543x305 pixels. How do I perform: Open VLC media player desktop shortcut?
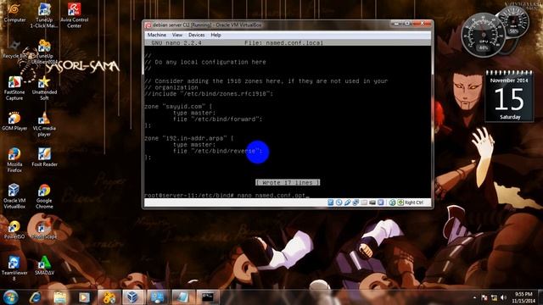coord(44,125)
